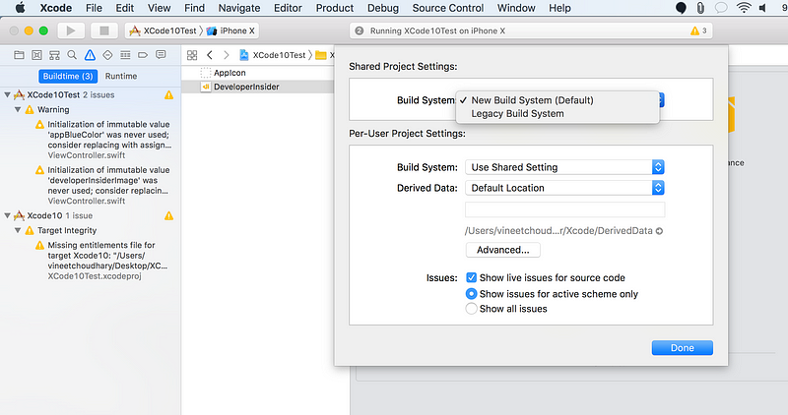Open the Project navigator folder icon
The height and width of the screenshot is (415, 788).
[x=19, y=55]
